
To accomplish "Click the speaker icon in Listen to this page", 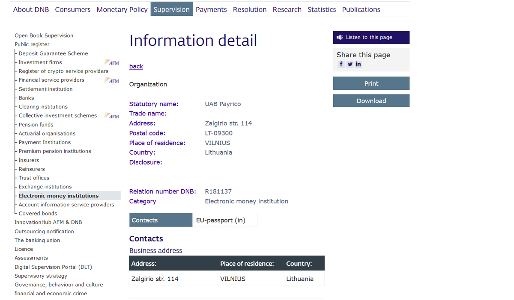I will [x=339, y=37].
